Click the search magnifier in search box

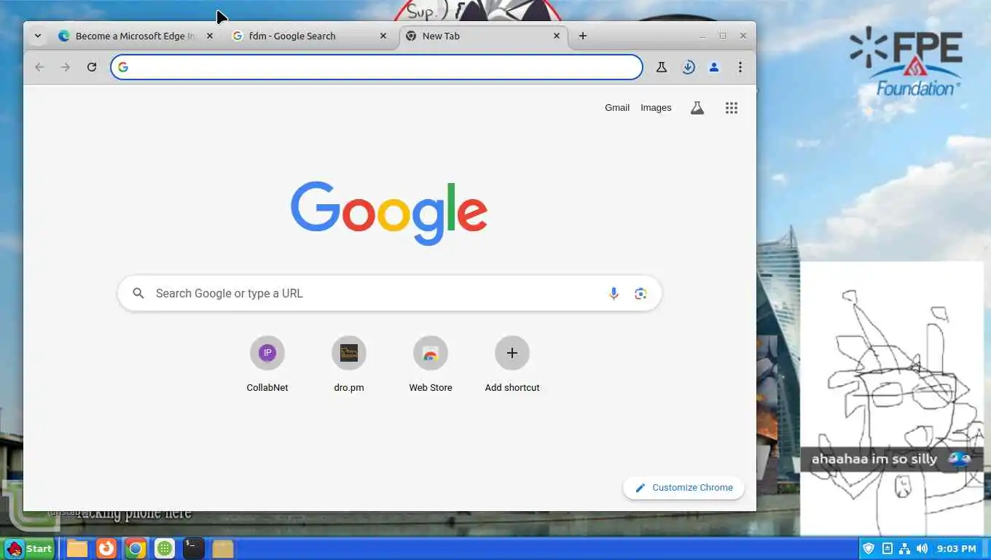point(138,293)
